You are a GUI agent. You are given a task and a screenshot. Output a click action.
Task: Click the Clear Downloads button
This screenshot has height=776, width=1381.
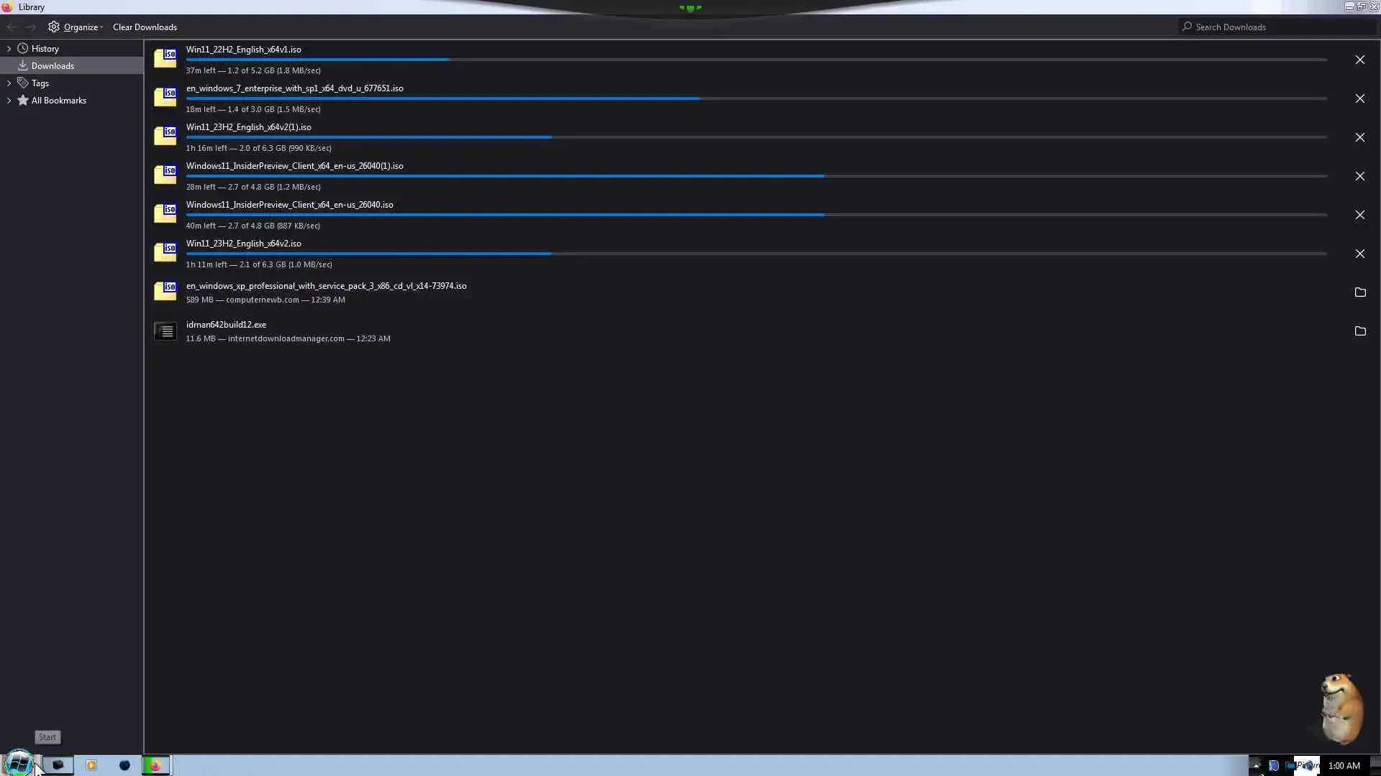coord(145,27)
